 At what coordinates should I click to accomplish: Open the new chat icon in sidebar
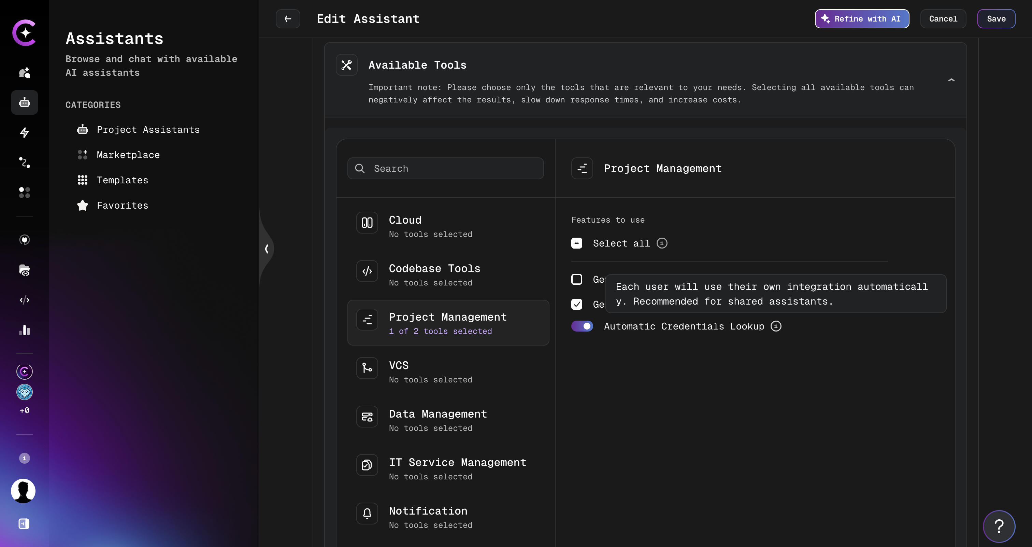(25, 72)
